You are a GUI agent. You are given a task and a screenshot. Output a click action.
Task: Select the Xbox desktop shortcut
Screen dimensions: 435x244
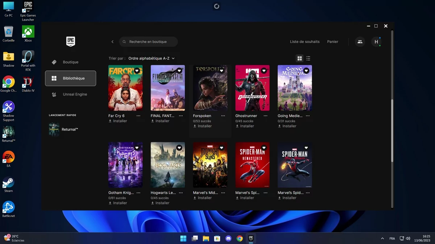click(28, 34)
